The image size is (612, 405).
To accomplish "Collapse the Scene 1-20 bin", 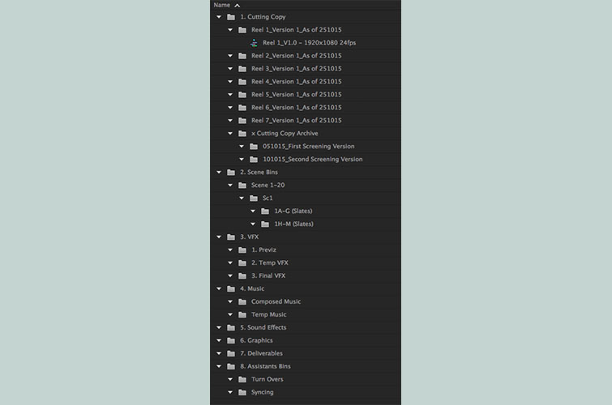I will [230, 185].
